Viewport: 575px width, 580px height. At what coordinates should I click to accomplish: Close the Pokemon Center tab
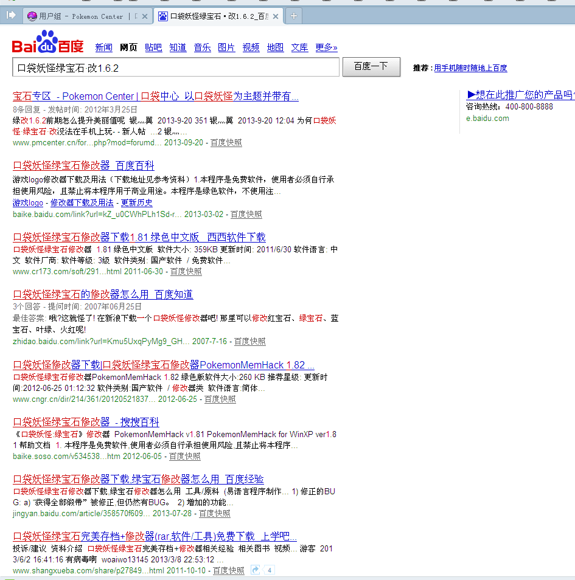tap(145, 16)
